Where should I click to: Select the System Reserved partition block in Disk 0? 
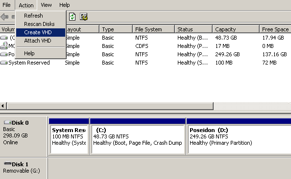tap(69, 136)
